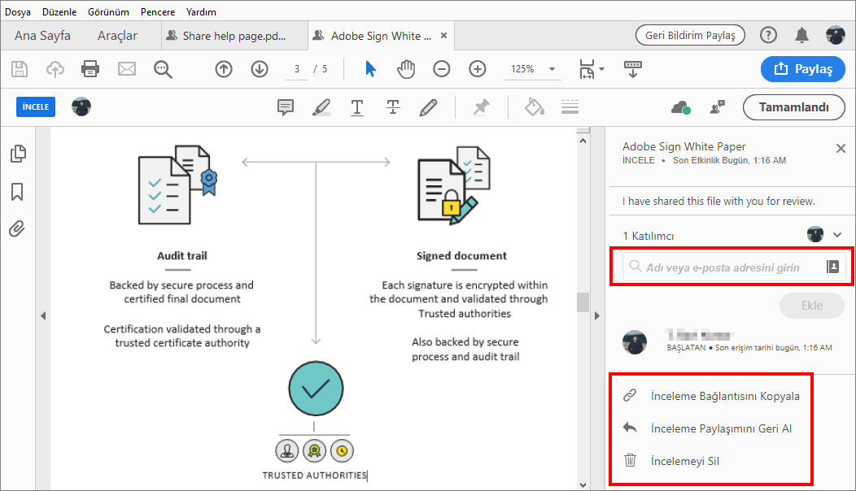
Task: Select the Highlight text tool
Action: click(x=321, y=107)
